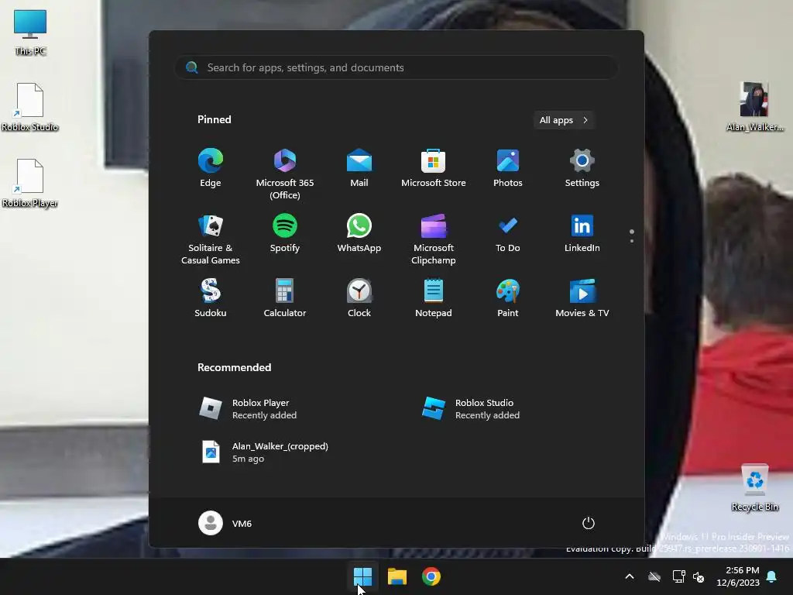Image resolution: width=793 pixels, height=595 pixels.
Task: Open the Mail app
Action: pos(359,168)
